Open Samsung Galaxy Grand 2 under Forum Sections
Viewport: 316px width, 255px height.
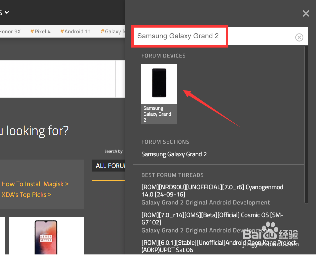tap(174, 154)
